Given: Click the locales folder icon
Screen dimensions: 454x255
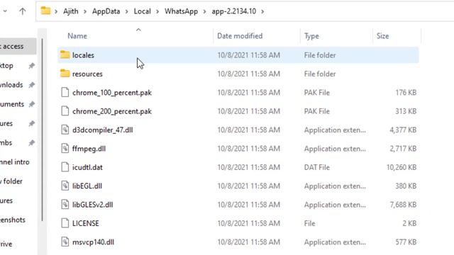Looking at the screenshot, I should (x=65, y=55).
